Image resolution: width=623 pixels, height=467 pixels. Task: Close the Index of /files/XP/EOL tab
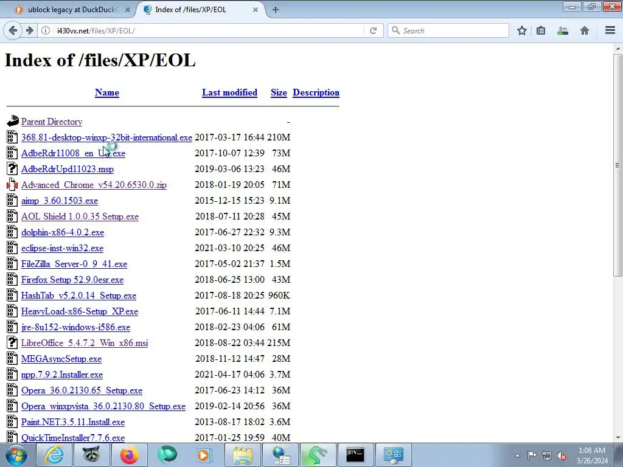point(256,10)
